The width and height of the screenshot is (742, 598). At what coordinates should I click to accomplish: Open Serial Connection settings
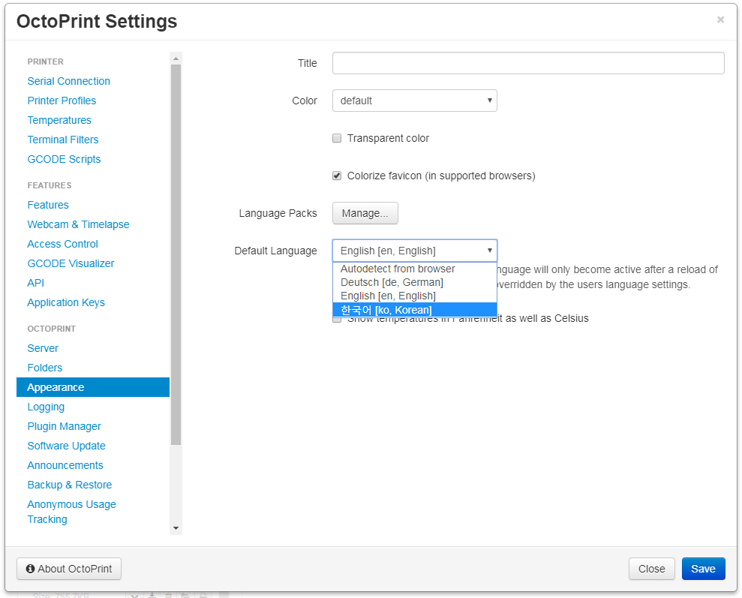pos(68,81)
